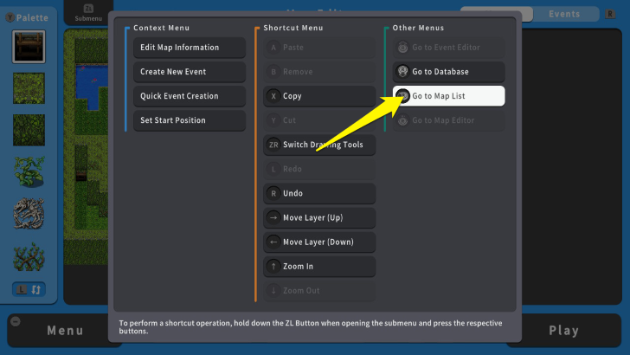Select the dark grass tile in Palette
The width and height of the screenshot is (630, 355).
(x=29, y=130)
